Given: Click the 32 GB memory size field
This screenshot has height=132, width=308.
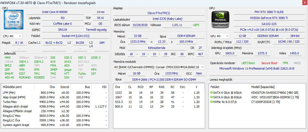Looking at the screenshot, I should 138,36.
